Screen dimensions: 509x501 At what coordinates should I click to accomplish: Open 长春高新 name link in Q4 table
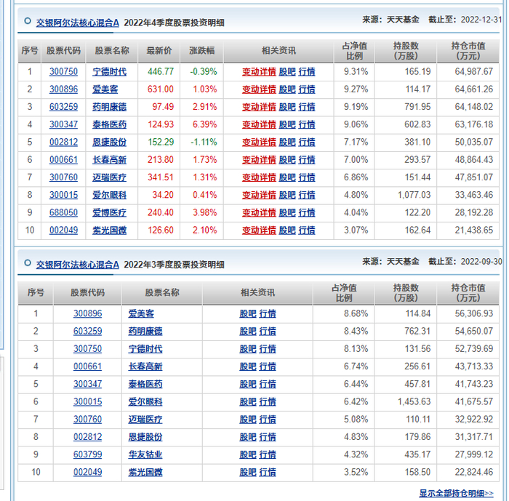tap(109, 160)
